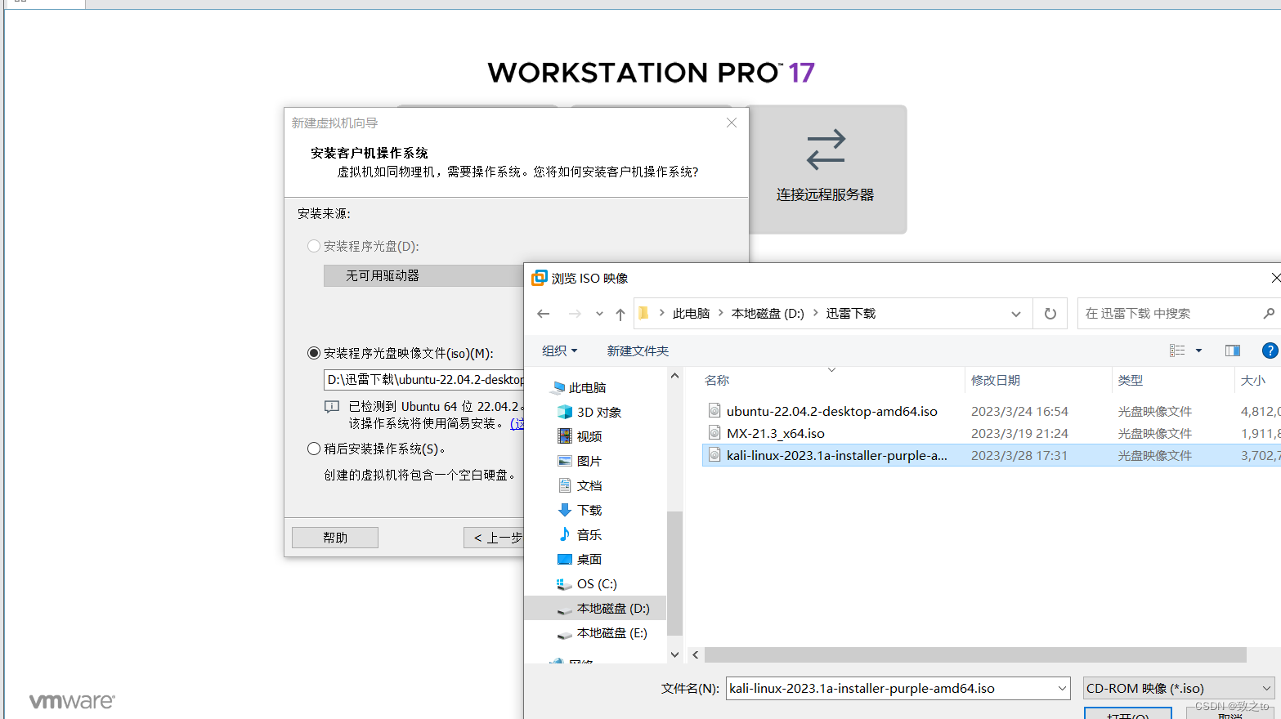Click the 下载 download arrow icon

[x=564, y=510]
